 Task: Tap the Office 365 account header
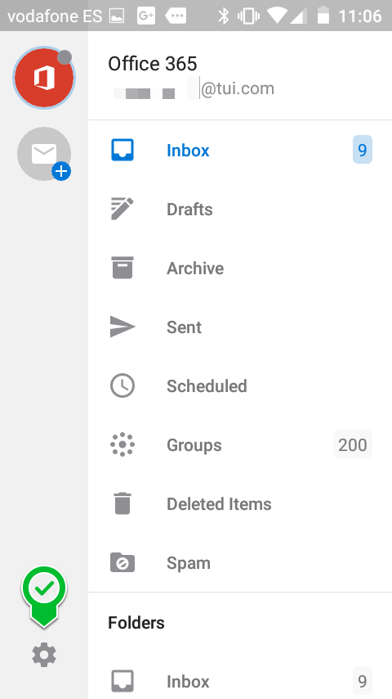240,76
